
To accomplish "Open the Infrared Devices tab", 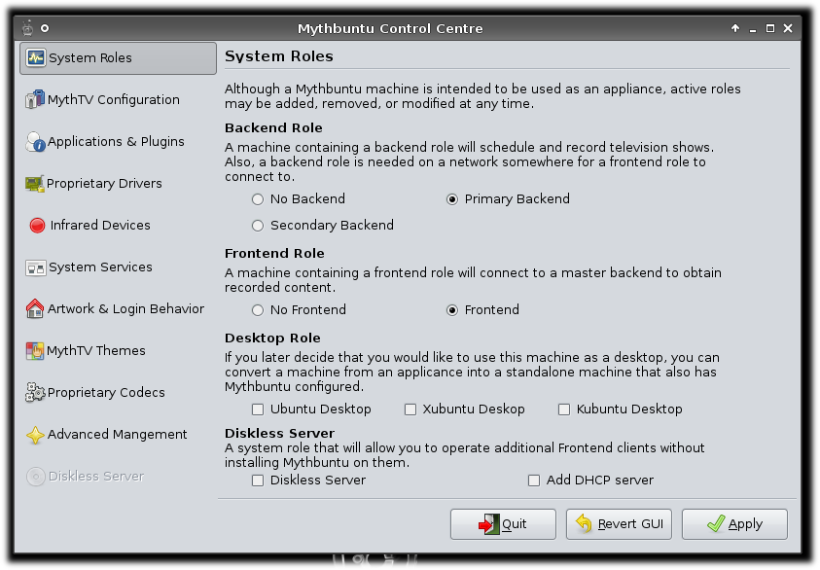I will (x=119, y=226).
